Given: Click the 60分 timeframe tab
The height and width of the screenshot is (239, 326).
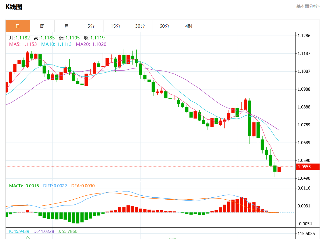Looking at the screenshot, I should [x=164, y=26].
